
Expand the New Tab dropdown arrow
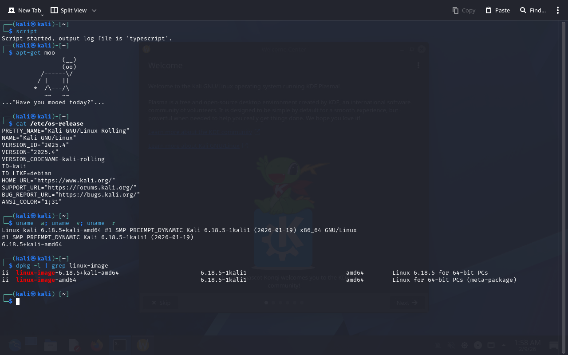42,16
